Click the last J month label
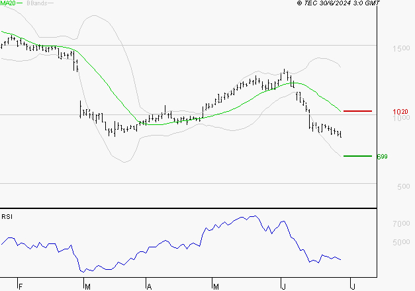The image size is (415, 291). (x=353, y=287)
